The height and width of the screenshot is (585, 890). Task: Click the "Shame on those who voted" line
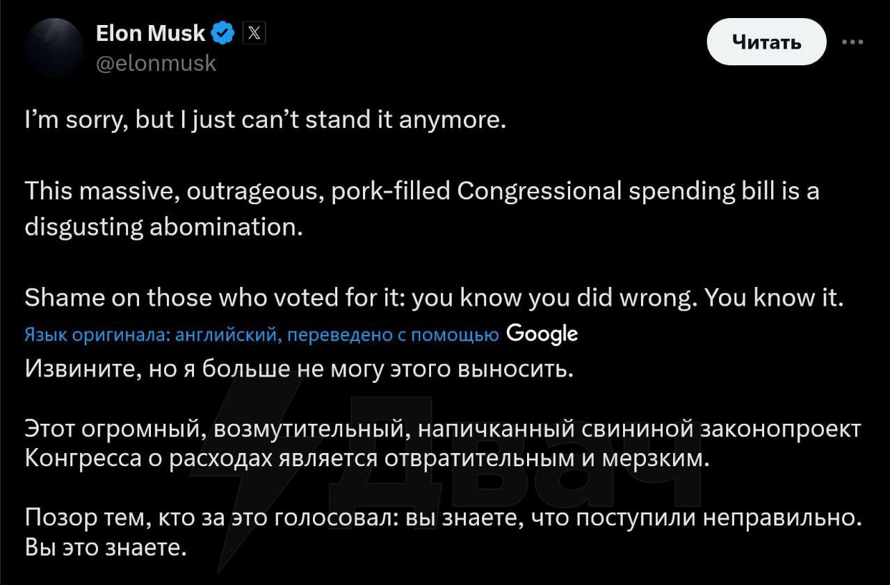click(434, 298)
